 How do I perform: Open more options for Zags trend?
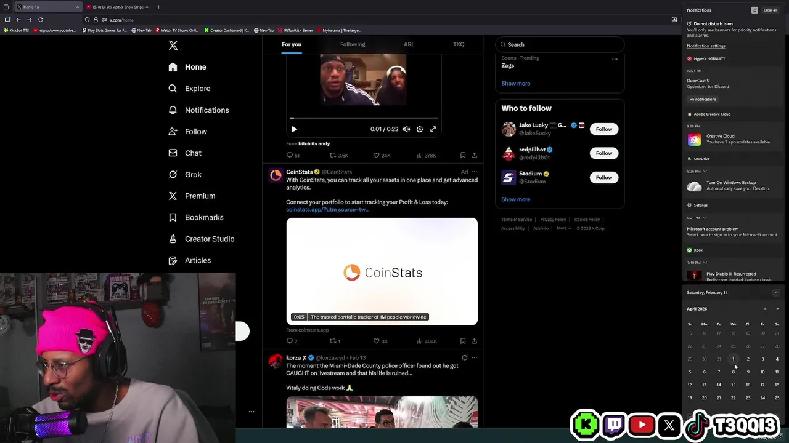tap(615, 59)
